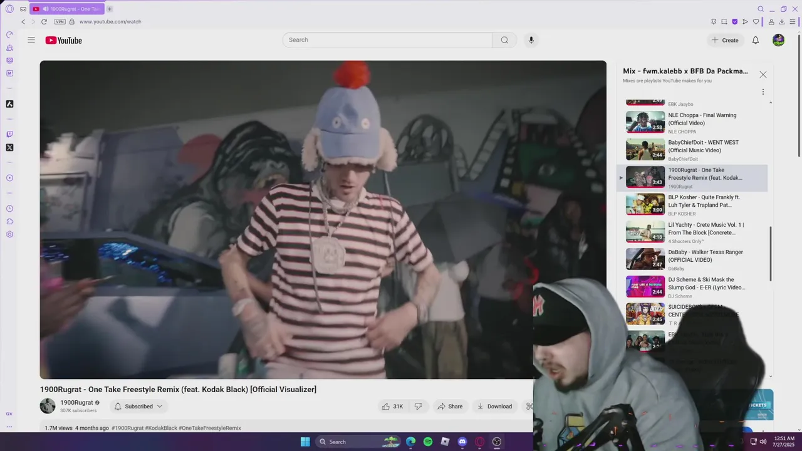Focus the address bar URL

click(x=110, y=21)
